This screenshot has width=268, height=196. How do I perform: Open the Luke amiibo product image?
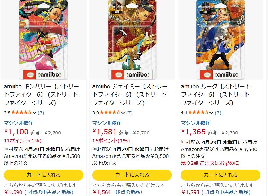pyautogui.click(x=221, y=39)
